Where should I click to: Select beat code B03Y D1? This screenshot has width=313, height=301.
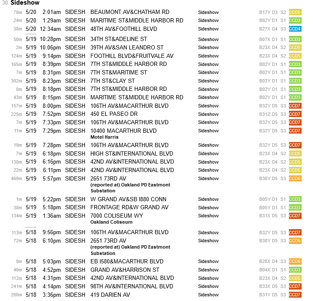pos(268,81)
